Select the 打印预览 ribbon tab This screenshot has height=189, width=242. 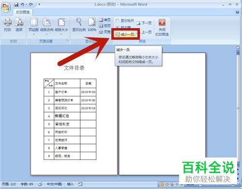(23, 12)
